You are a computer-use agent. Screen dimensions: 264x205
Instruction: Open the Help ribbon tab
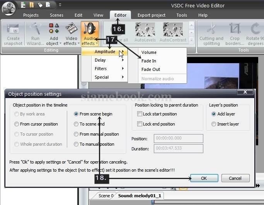point(203,15)
